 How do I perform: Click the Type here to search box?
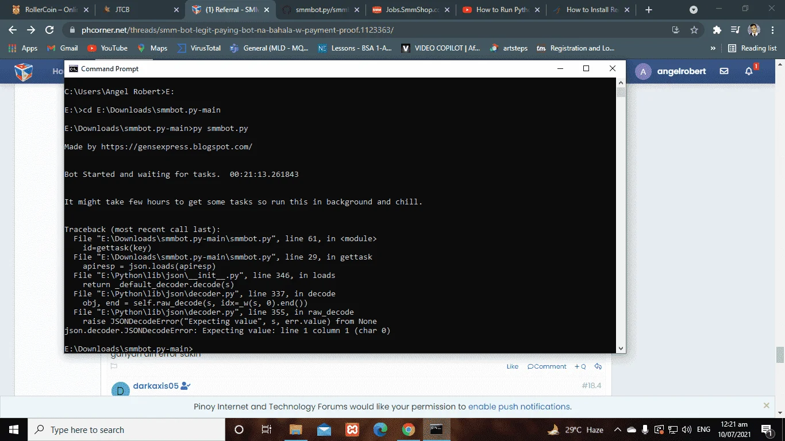pos(126,430)
